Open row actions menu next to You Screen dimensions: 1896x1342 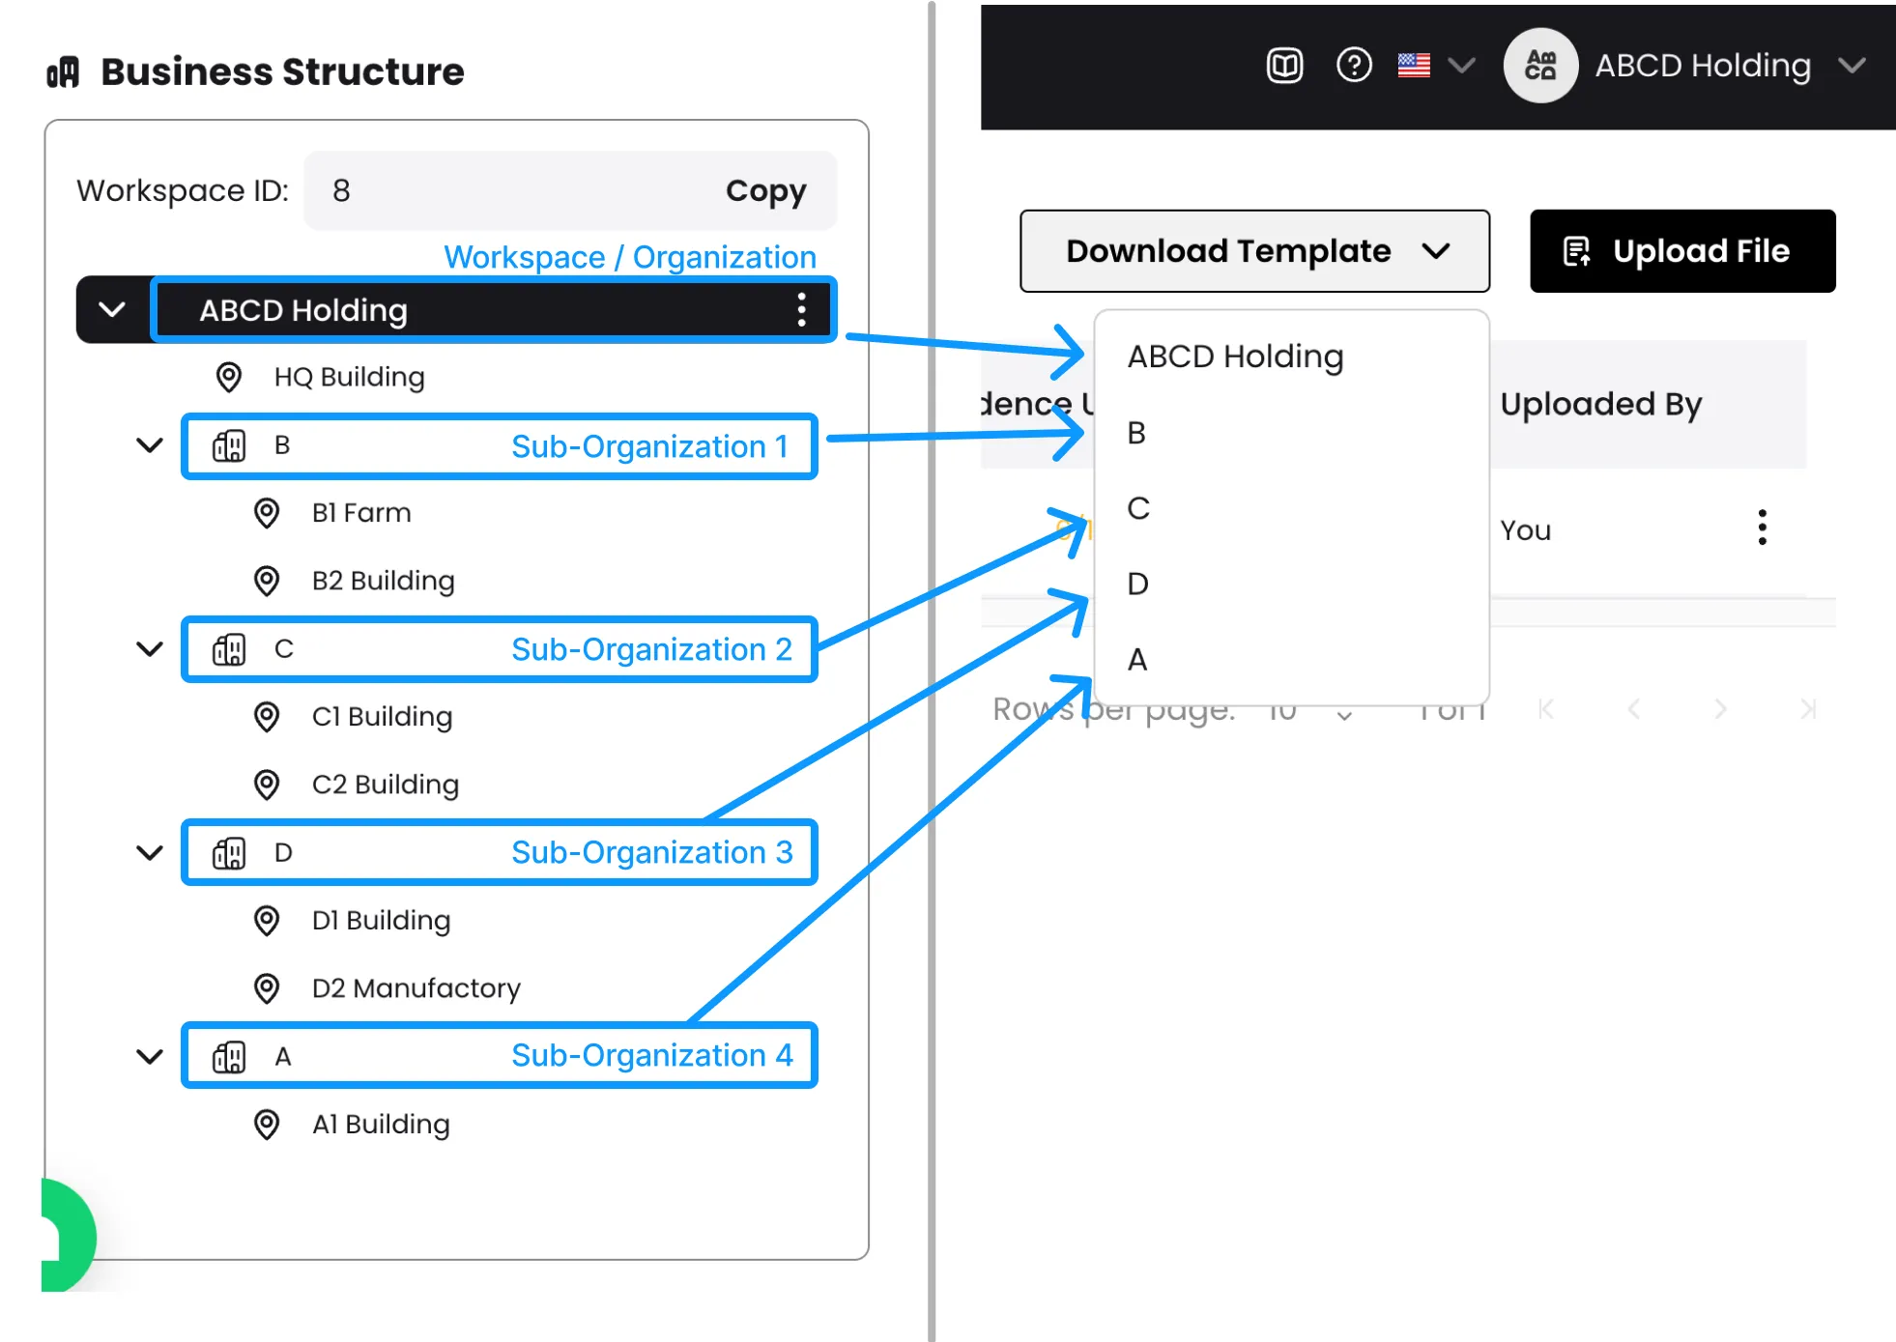[x=1762, y=528]
